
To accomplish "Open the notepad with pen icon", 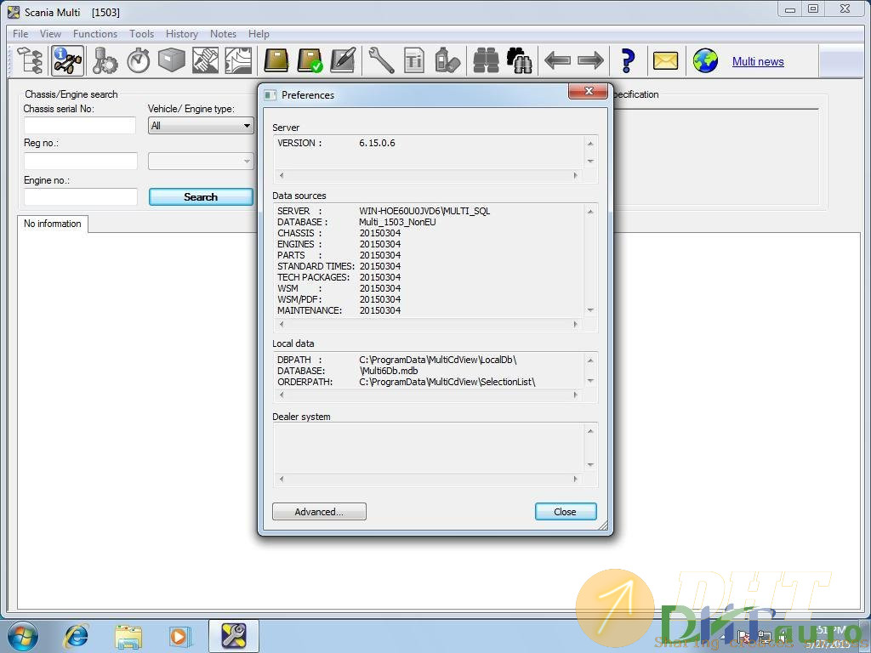I will coord(343,60).
